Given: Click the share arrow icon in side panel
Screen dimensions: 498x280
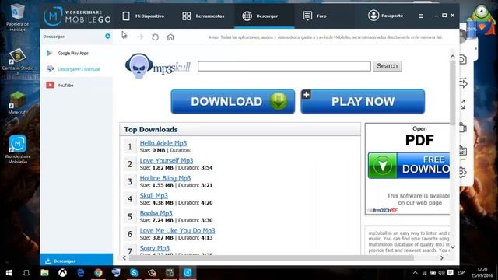Looking at the screenshot, I should click(463, 83).
